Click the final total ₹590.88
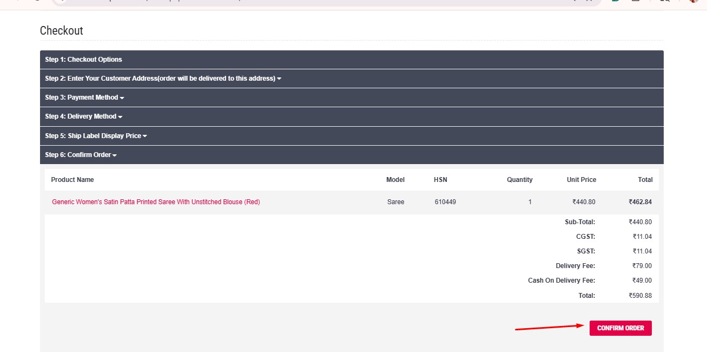The width and height of the screenshot is (707, 352). coord(640,296)
